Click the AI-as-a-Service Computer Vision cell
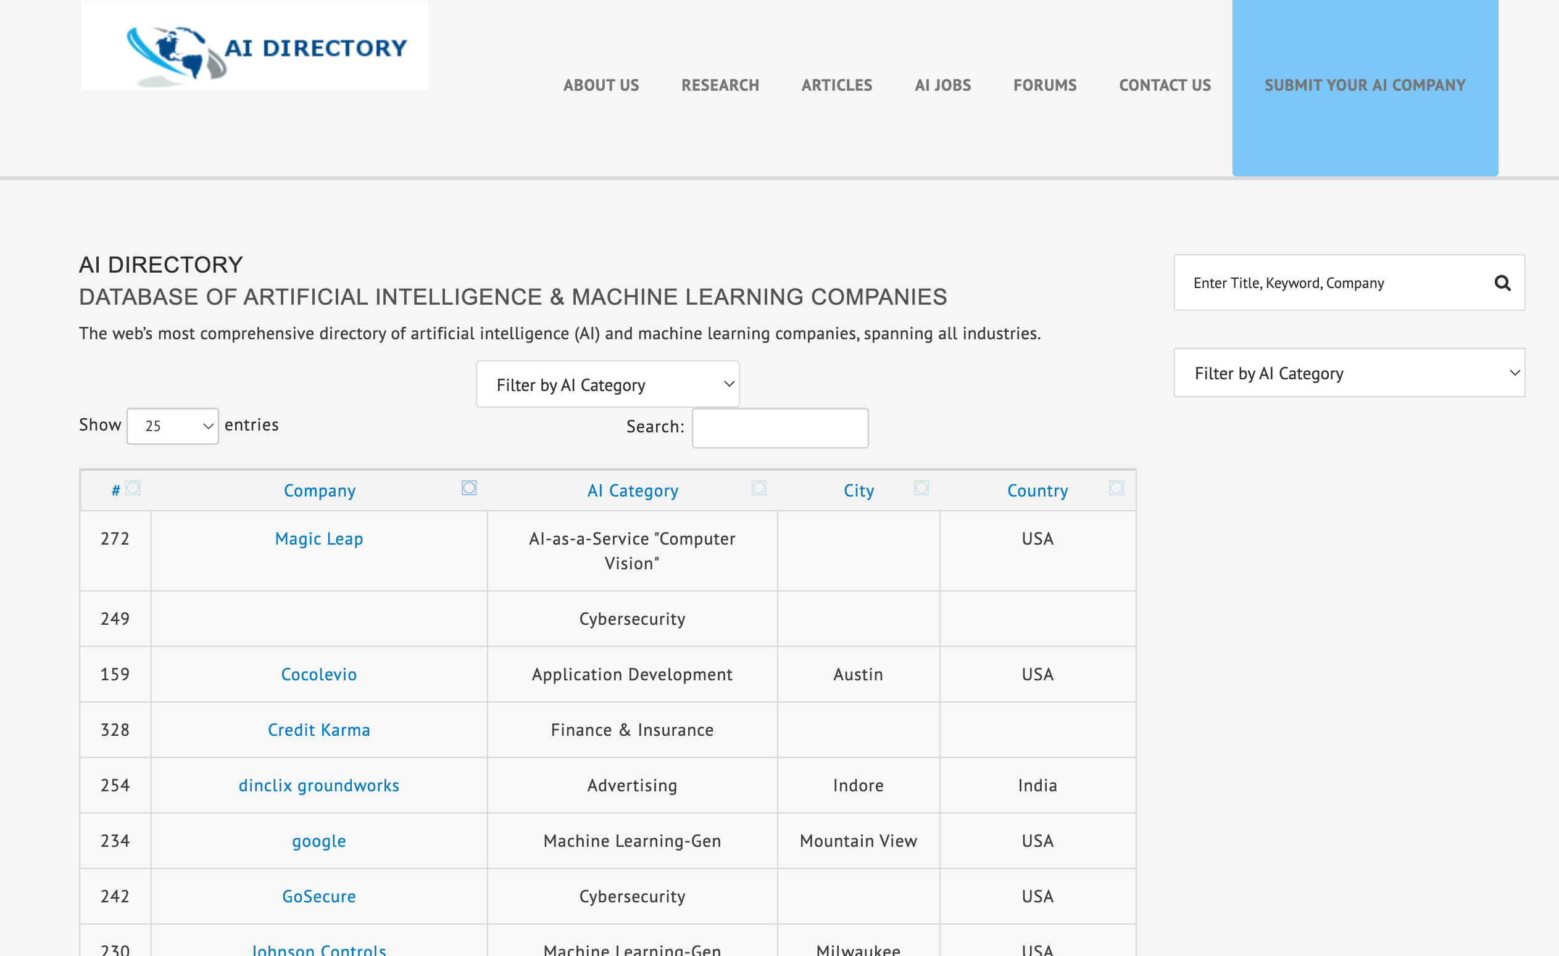The width and height of the screenshot is (1559, 956). (x=633, y=551)
